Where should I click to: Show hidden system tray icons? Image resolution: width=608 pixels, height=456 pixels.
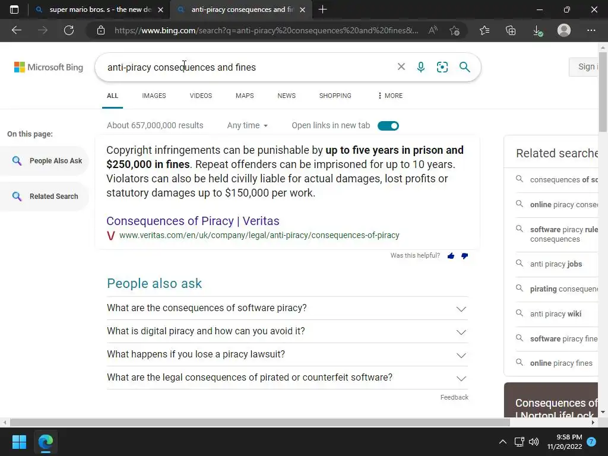502,442
